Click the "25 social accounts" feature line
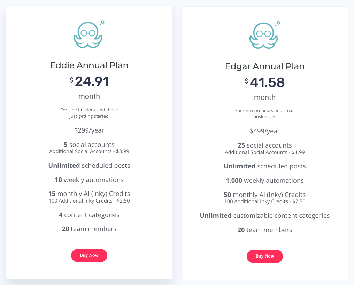Viewport: 354px width, 285px height. click(x=265, y=145)
